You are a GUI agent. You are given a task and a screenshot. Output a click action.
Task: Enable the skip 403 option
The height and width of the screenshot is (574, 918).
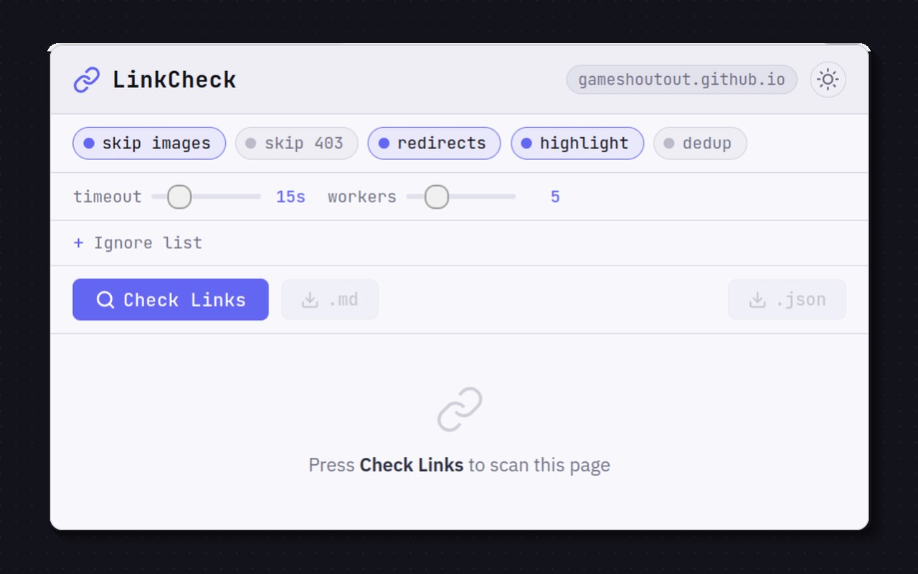click(x=296, y=143)
